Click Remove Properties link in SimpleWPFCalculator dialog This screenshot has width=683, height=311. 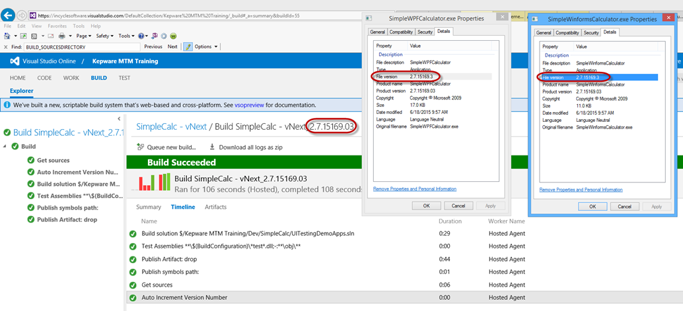(415, 189)
